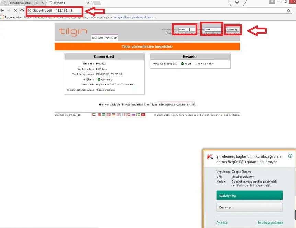Select the Turkish flag language icon
This screenshot has width=296, height=228.
click(143, 115)
